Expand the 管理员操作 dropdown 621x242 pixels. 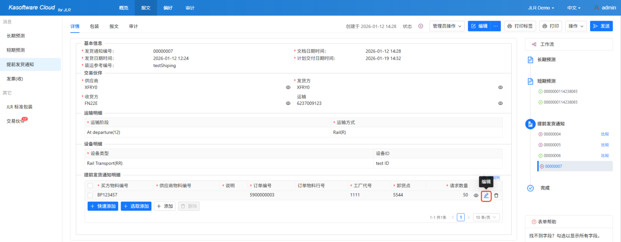click(447, 26)
